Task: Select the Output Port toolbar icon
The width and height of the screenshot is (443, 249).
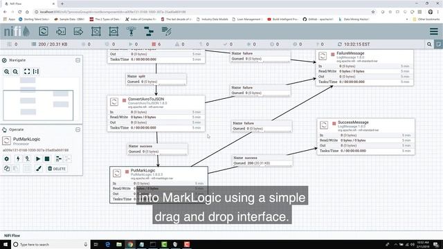Action: click(78, 31)
